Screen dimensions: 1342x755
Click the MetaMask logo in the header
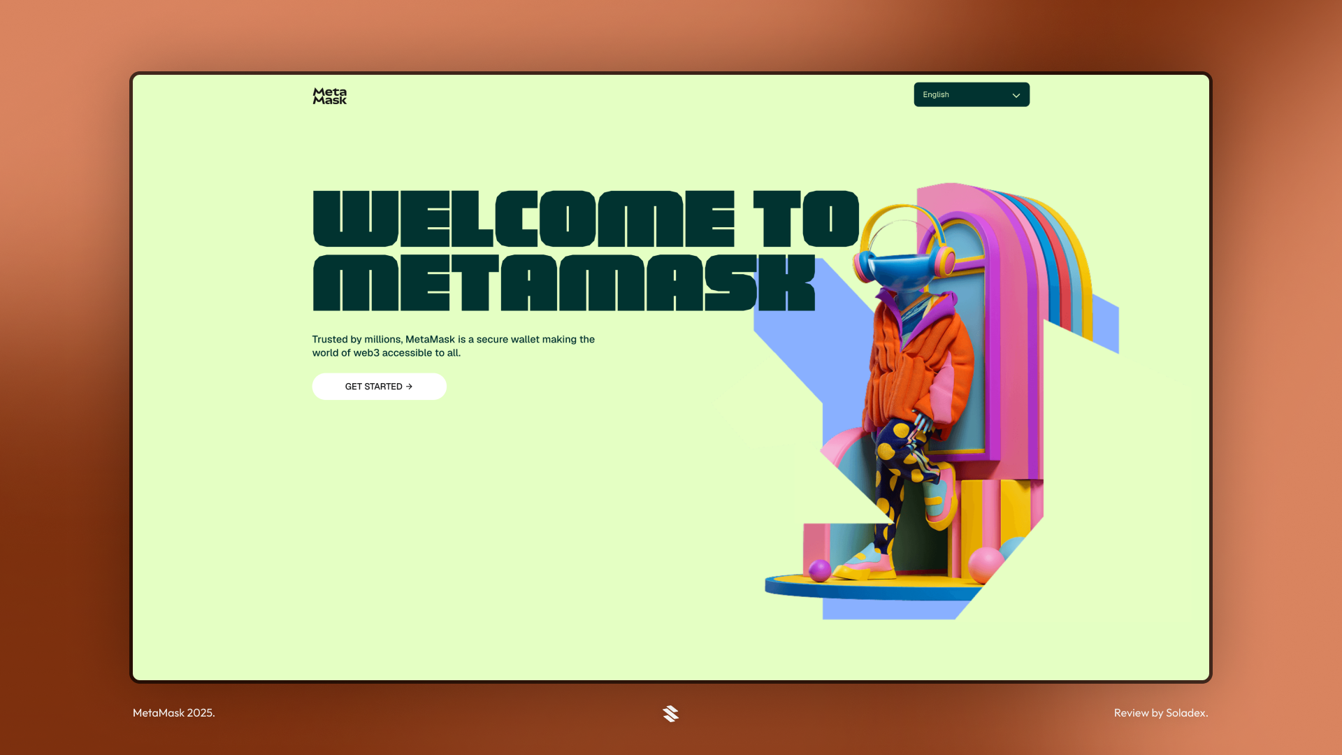click(x=329, y=96)
